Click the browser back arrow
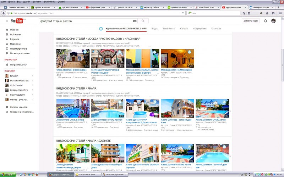 (x=4, y=13)
